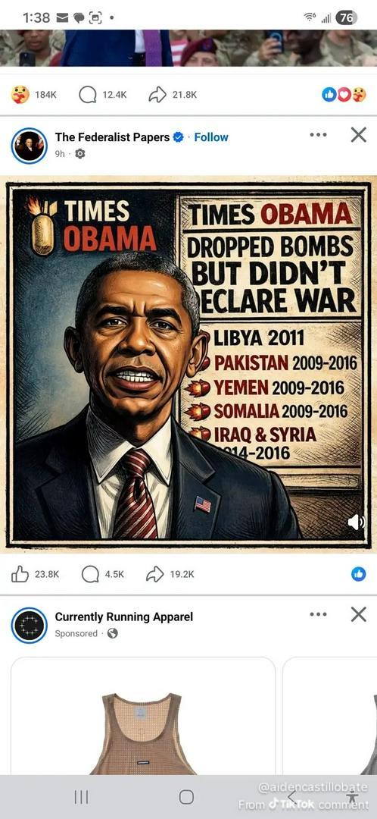Open options menu on Currently Running Apparel ad
377x819 pixels.
click(x=318, y=614)
